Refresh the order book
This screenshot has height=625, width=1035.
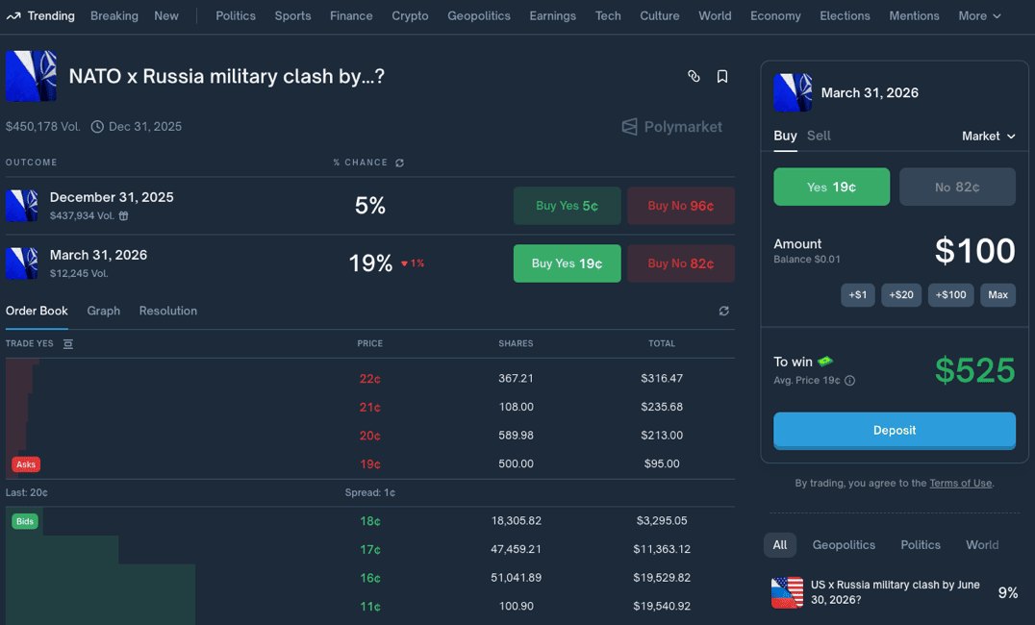pos(723,311)
